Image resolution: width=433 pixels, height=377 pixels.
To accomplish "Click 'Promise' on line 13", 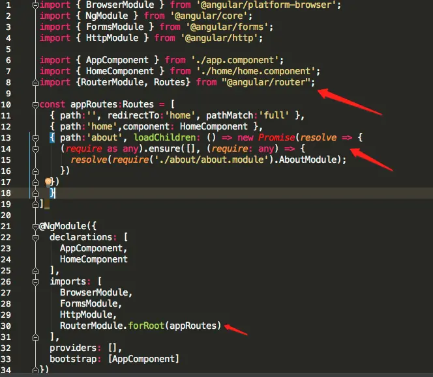I will coord(276,137).
